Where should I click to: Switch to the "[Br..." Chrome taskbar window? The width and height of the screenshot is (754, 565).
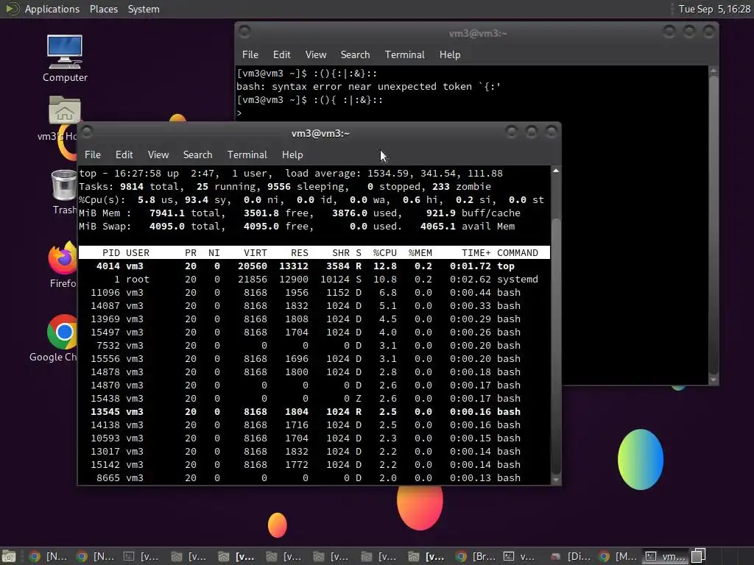(x=476, y=556)
